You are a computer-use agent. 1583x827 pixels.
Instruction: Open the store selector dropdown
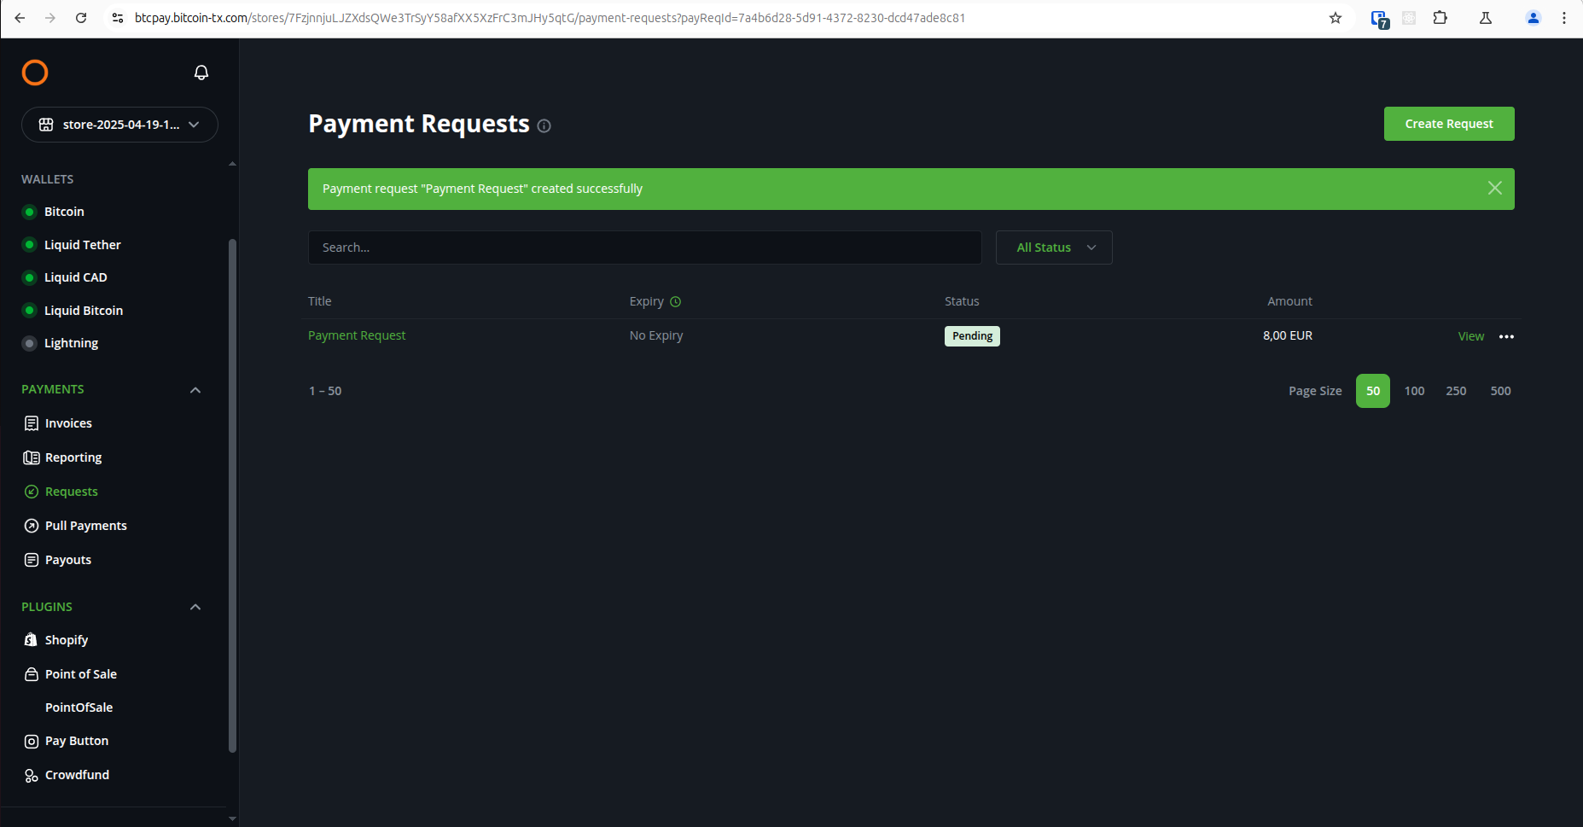pos(119,125)
